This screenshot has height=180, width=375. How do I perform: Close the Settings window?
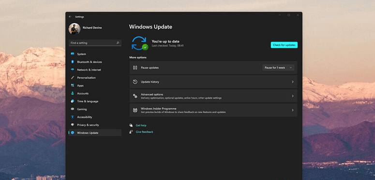298,15
